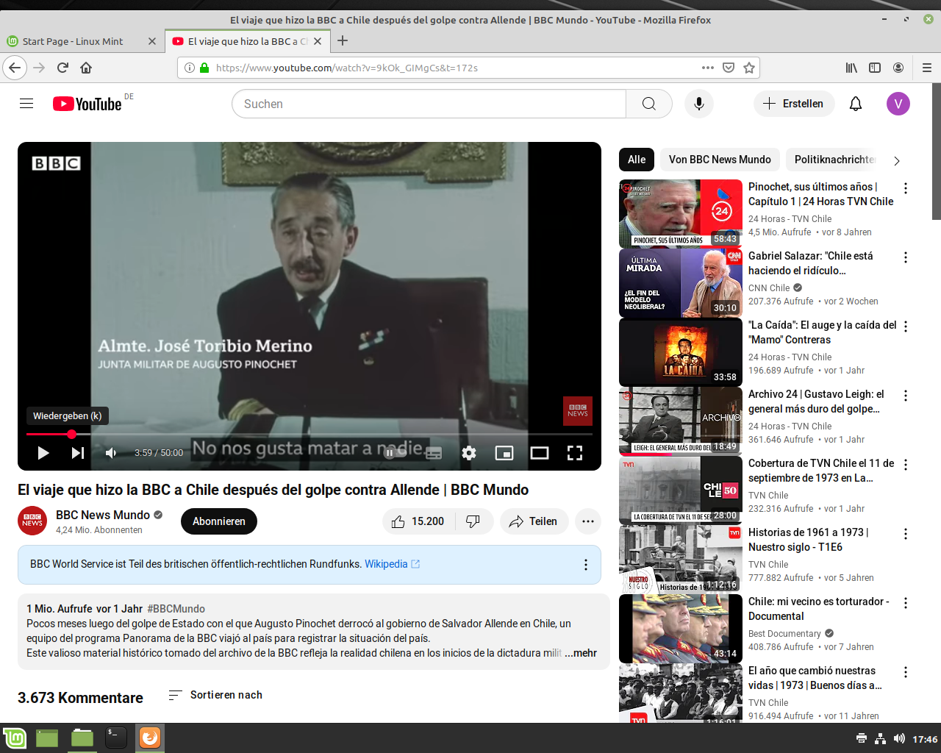The image size is (941, 753).
Task: Open Sortieren nach comments sorting
Action: (215, 695)
